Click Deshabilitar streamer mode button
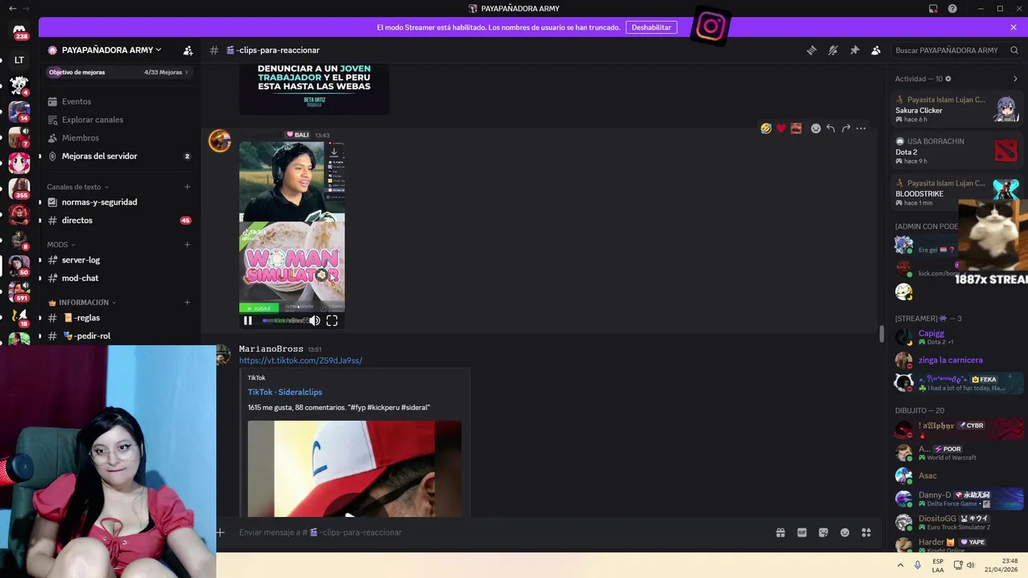This screenshot has height=578, width=1028. pos(651,27)
